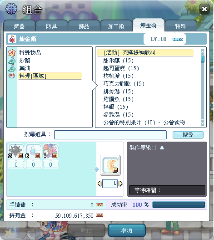This screenshot has width=214, height=240.
Task: Click the green flask icon beside 妙藥
Action: click(12, 60)
